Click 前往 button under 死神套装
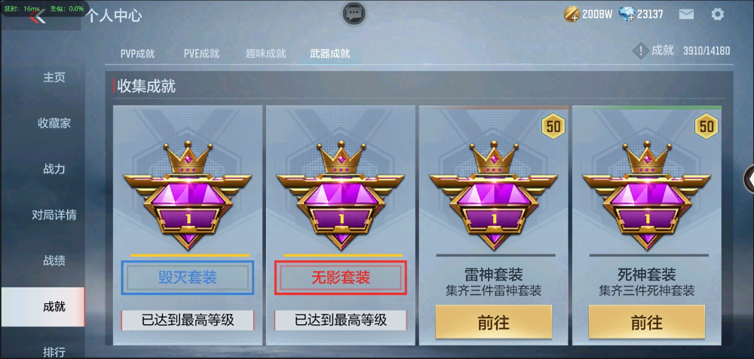This screenshot has width=754, height=359. tap(647, 322)
